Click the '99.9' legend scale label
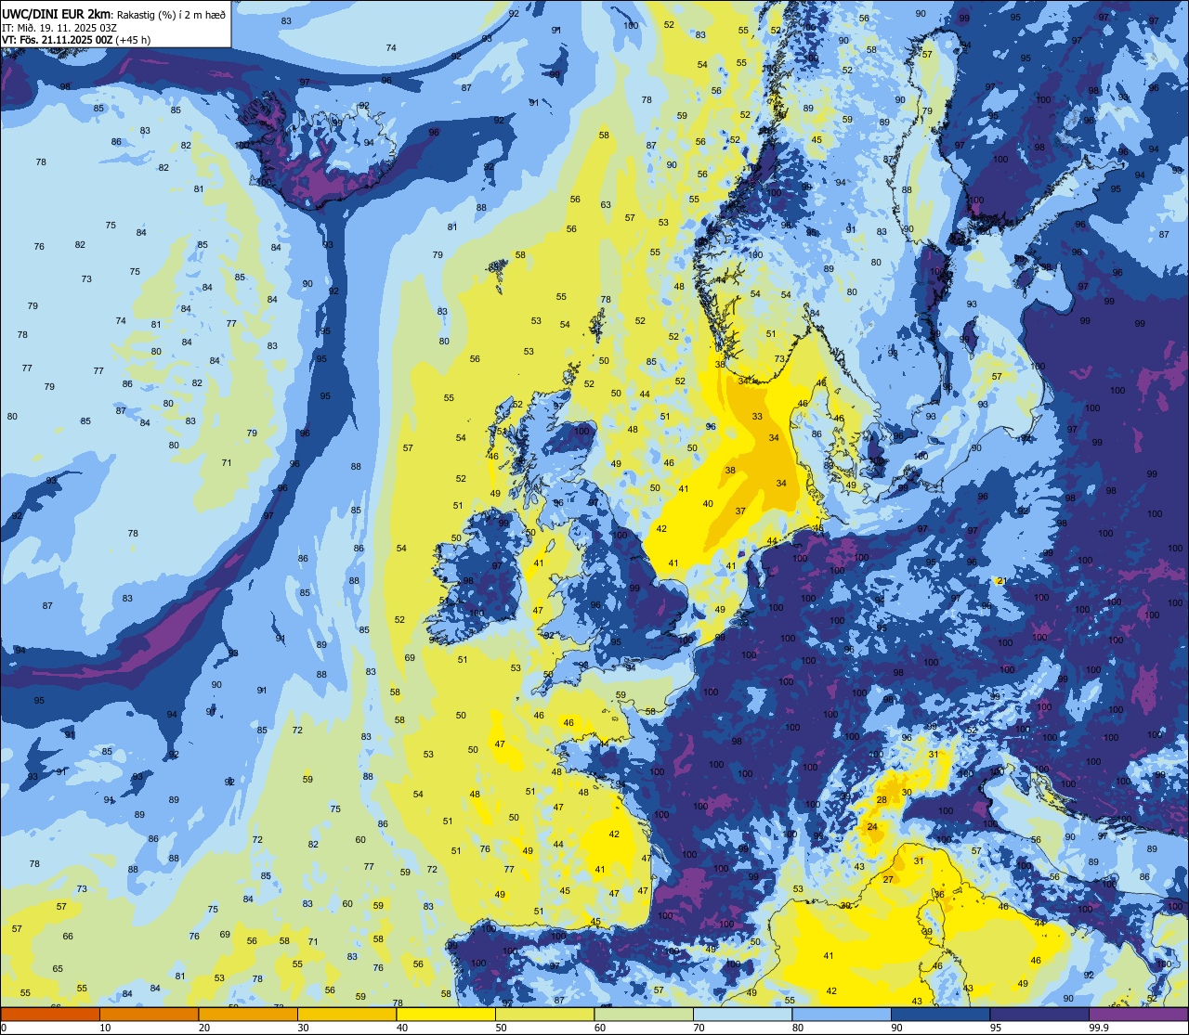1189x1035 pixels. (x=1100, y=1028)
